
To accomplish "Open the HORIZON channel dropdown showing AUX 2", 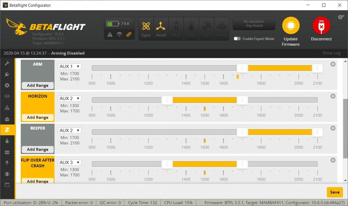I will pos(70,99).
